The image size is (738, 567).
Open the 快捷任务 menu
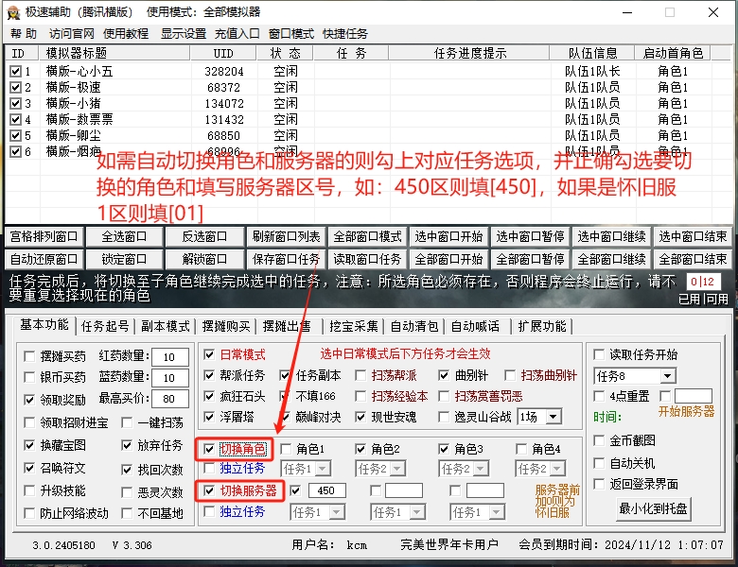(345, 34)
